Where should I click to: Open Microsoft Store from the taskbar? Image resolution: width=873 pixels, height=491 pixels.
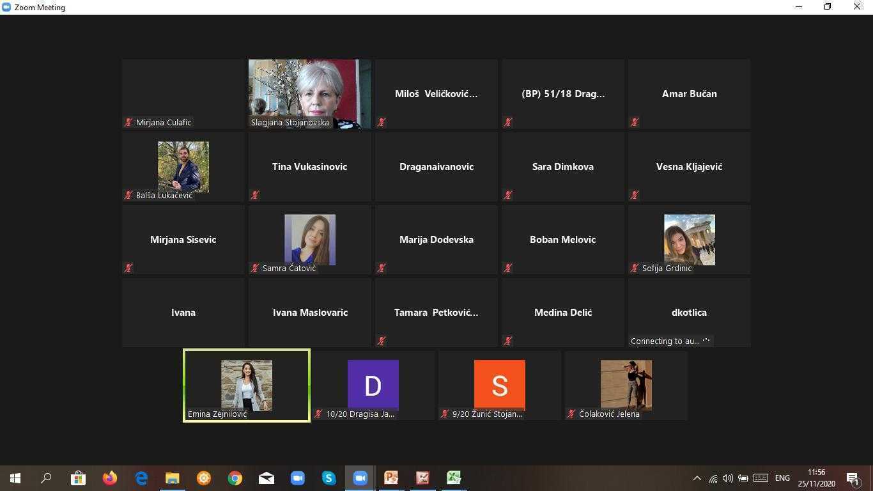point(78,478)
